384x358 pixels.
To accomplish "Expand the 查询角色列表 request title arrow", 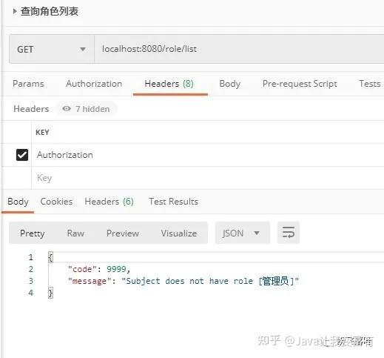I will (15, 11).
